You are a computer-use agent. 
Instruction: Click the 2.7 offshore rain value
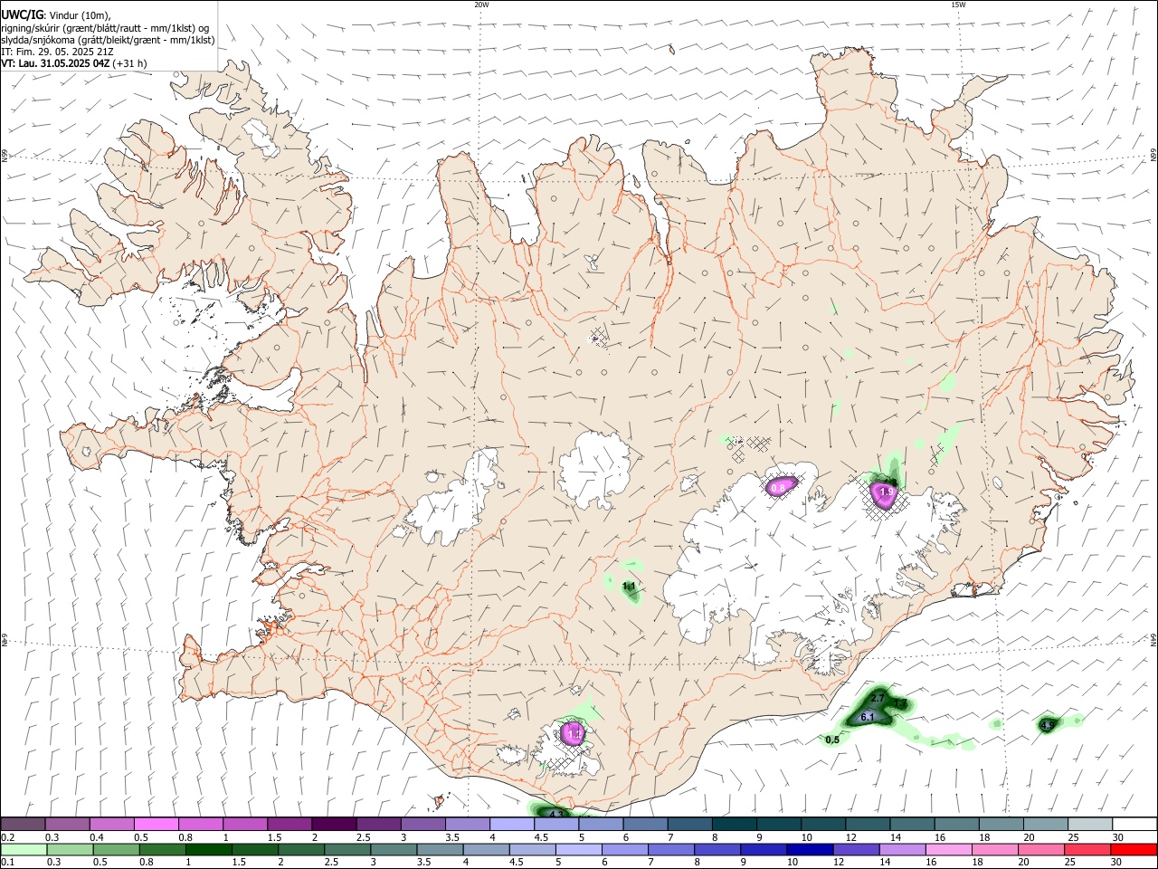pyautogui.click(x=878, y=698)
